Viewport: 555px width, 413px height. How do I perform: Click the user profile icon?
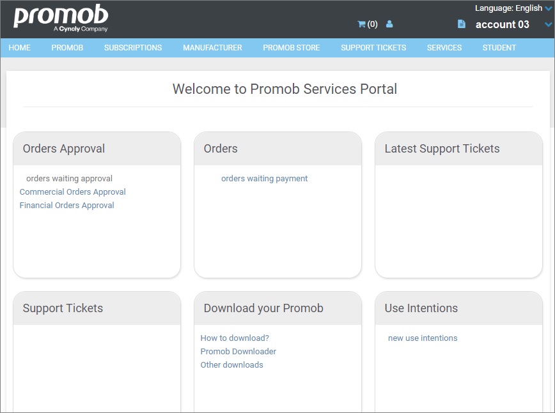coord(389,24)
